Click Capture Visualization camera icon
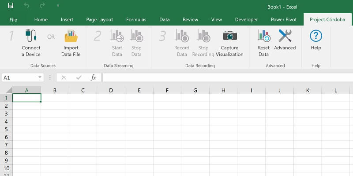This screenshot has width=353, height=176. click(230, 36)
